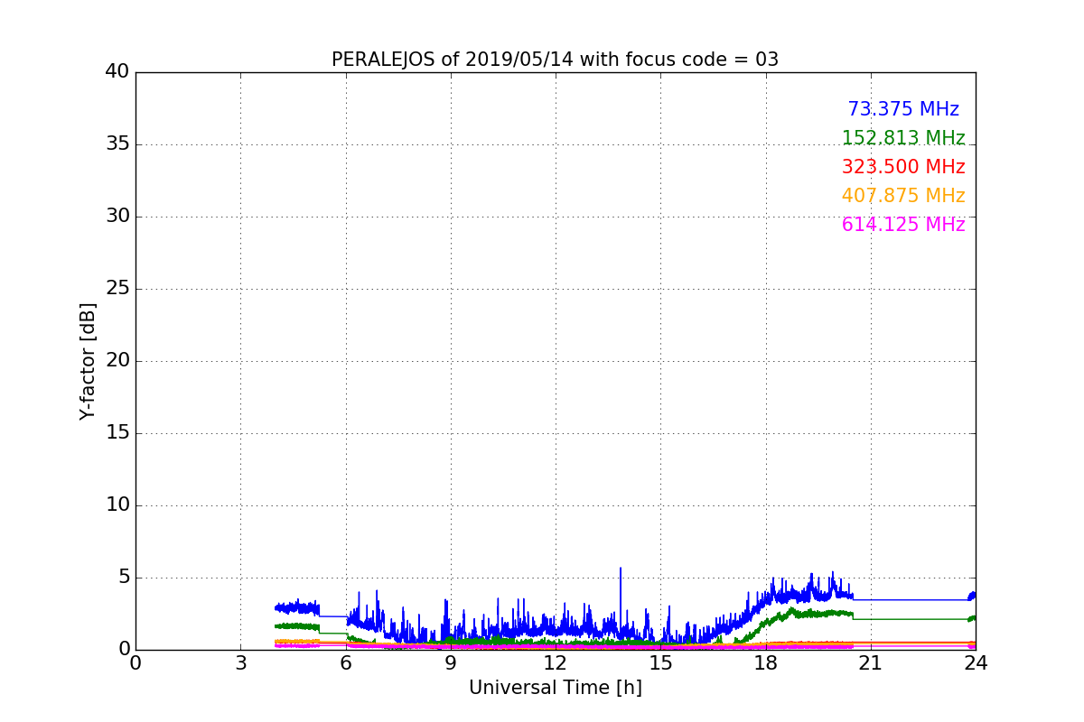This screenshot has height=722, width=1084.
Task: Click the x-axis tick label 12
Action: (556, 662)
